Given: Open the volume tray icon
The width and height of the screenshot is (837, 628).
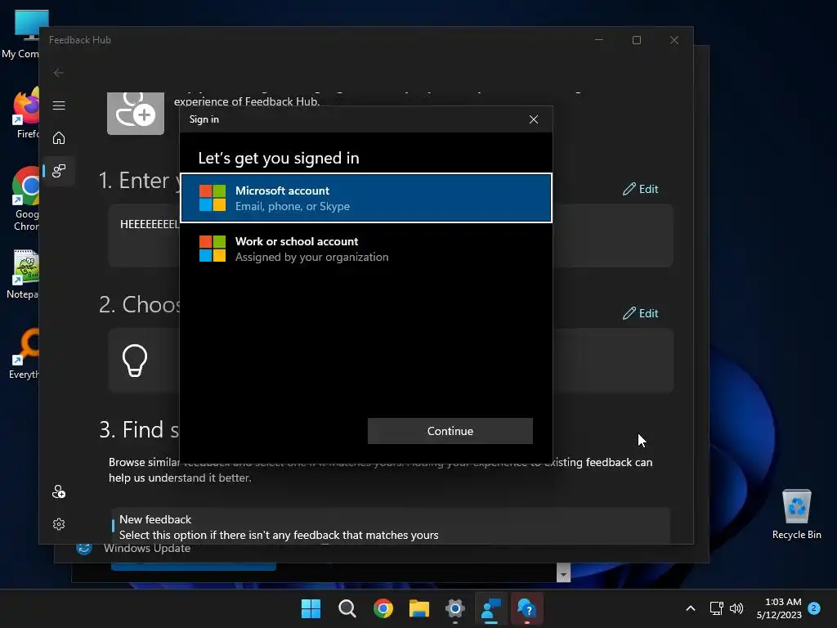Looking at the screenshot, I should [x=736, y=608].
